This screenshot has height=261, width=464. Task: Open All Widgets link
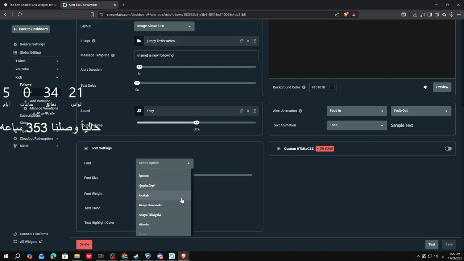point(28,242)
